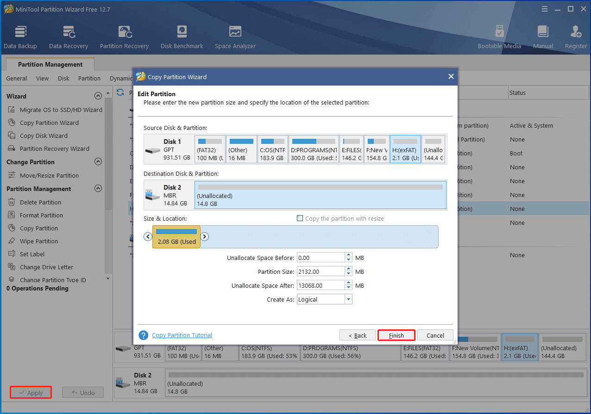Click the Partition Recovery Wizard sidebar icon
591x414 pixels.
pos(12,148)
